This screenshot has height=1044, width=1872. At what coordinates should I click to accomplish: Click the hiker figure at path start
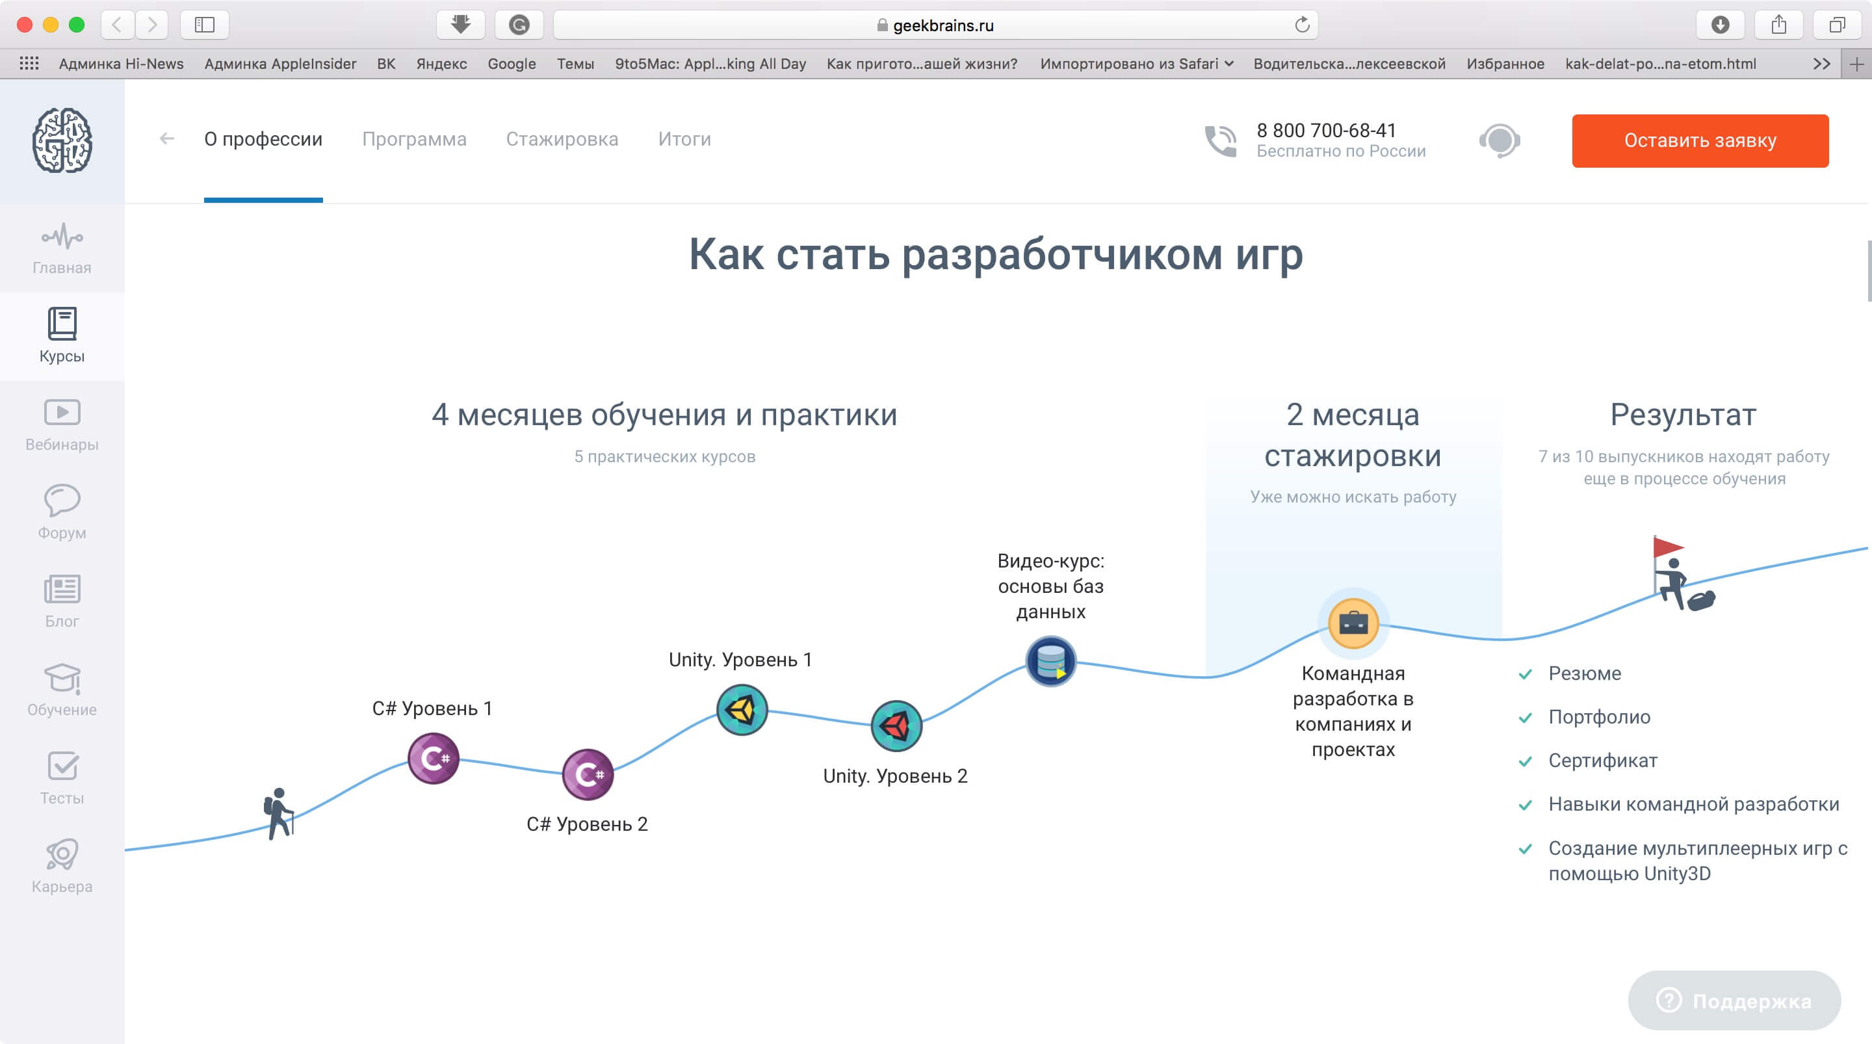278,813
